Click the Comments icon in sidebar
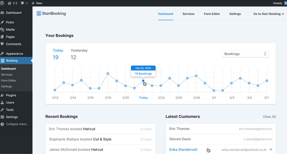The width and height of the screenshot is (287, 154). [x=2, y=44]
